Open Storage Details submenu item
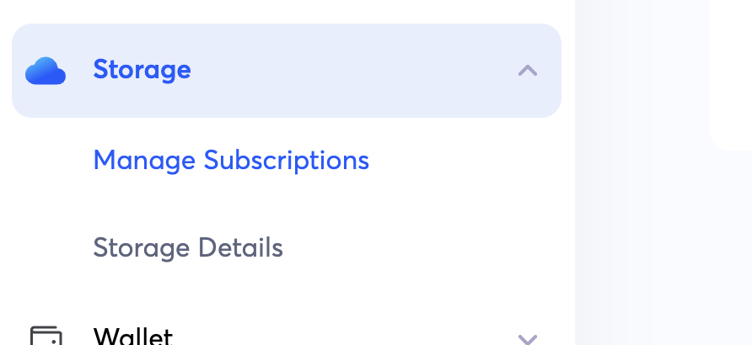 pyautogui.click(x=188, y=248)
